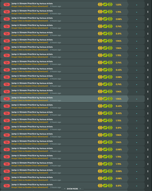Open the Kroytz' difficulty link in the highlighted row
The height and width of the screenshot is (191, 152).
30,101
